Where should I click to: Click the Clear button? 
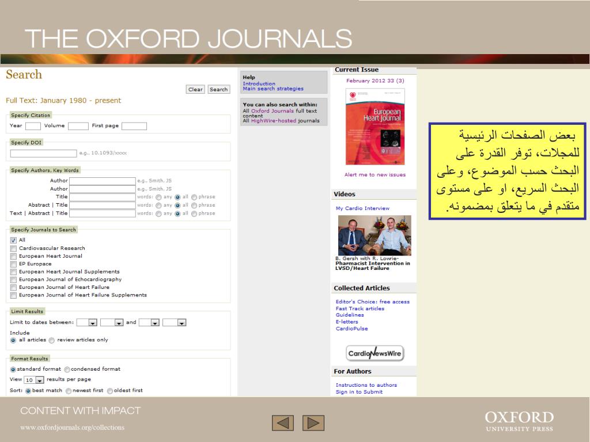click(x=195, y=89)
